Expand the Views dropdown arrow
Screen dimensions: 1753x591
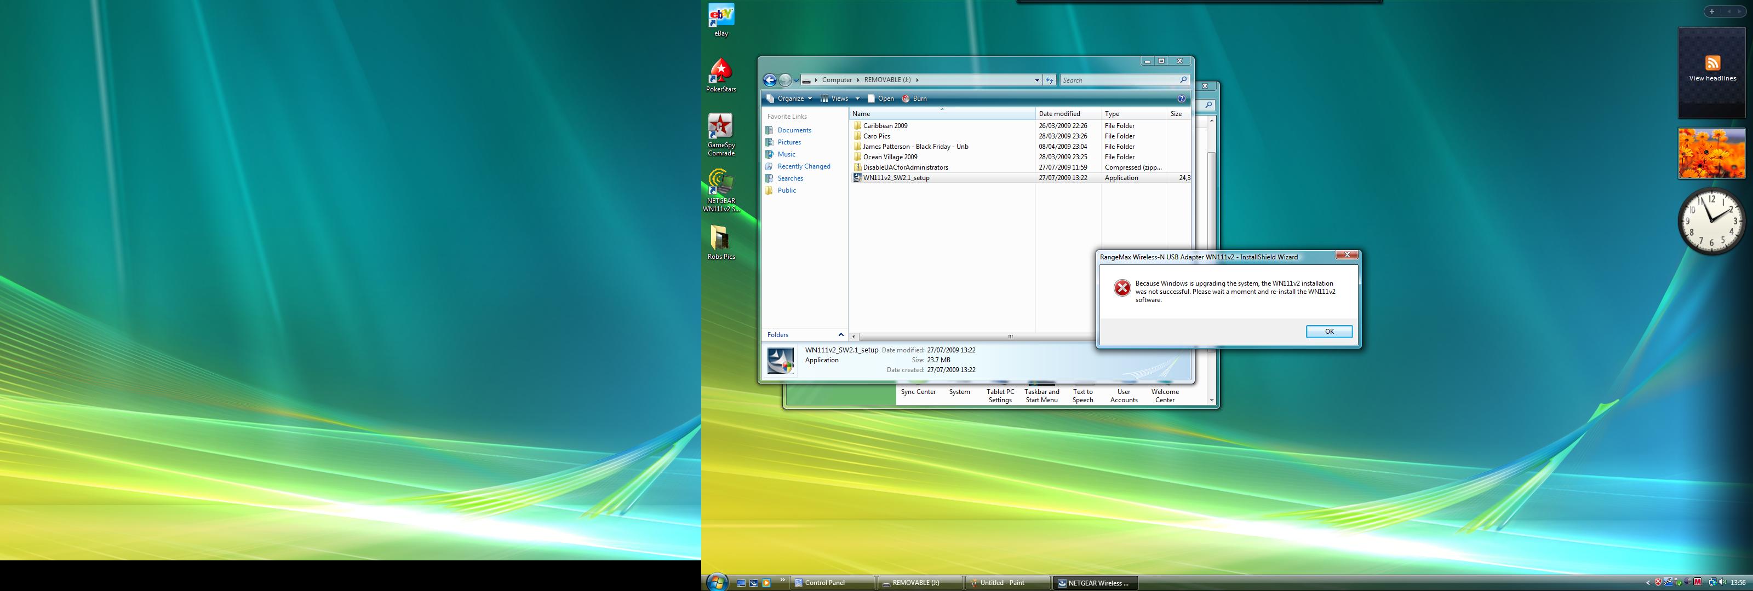857,99
